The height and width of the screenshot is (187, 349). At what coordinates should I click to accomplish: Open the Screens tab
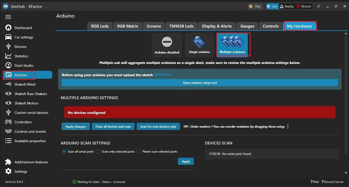click(x=154, y=26)
